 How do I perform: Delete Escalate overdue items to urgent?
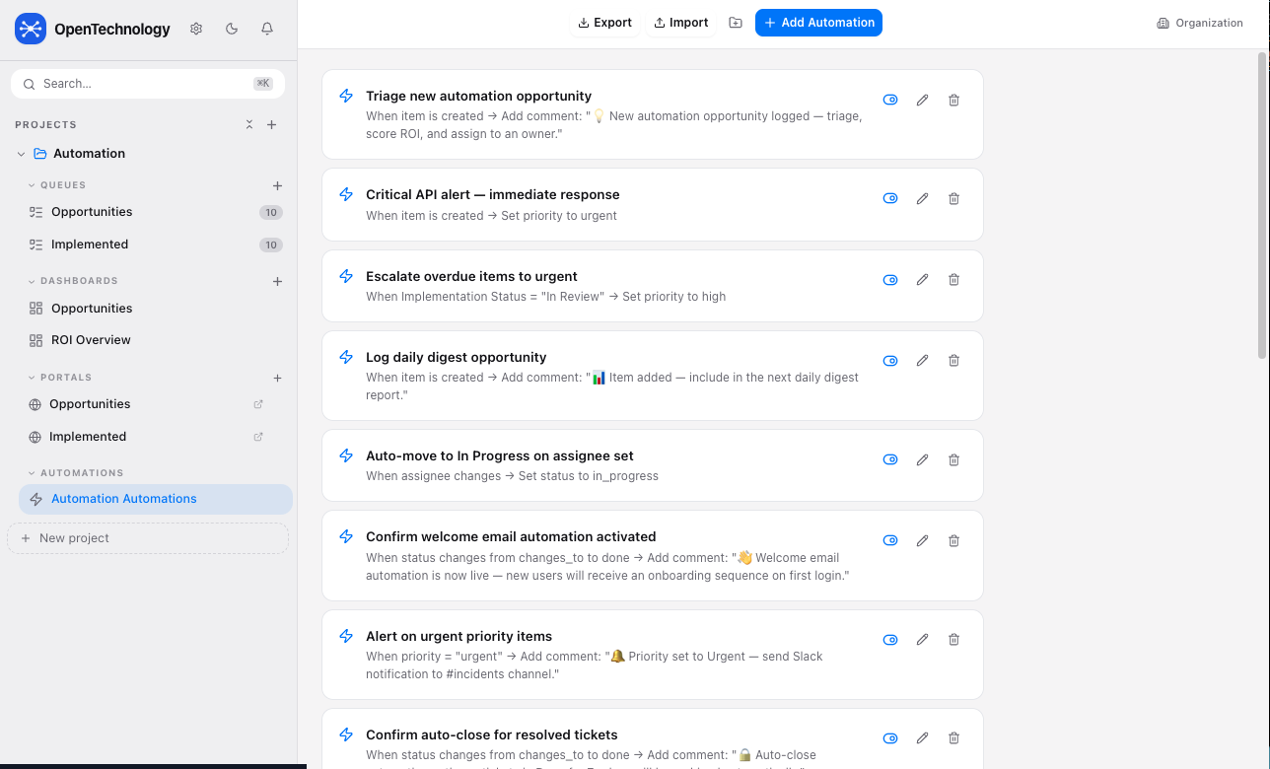954,280
